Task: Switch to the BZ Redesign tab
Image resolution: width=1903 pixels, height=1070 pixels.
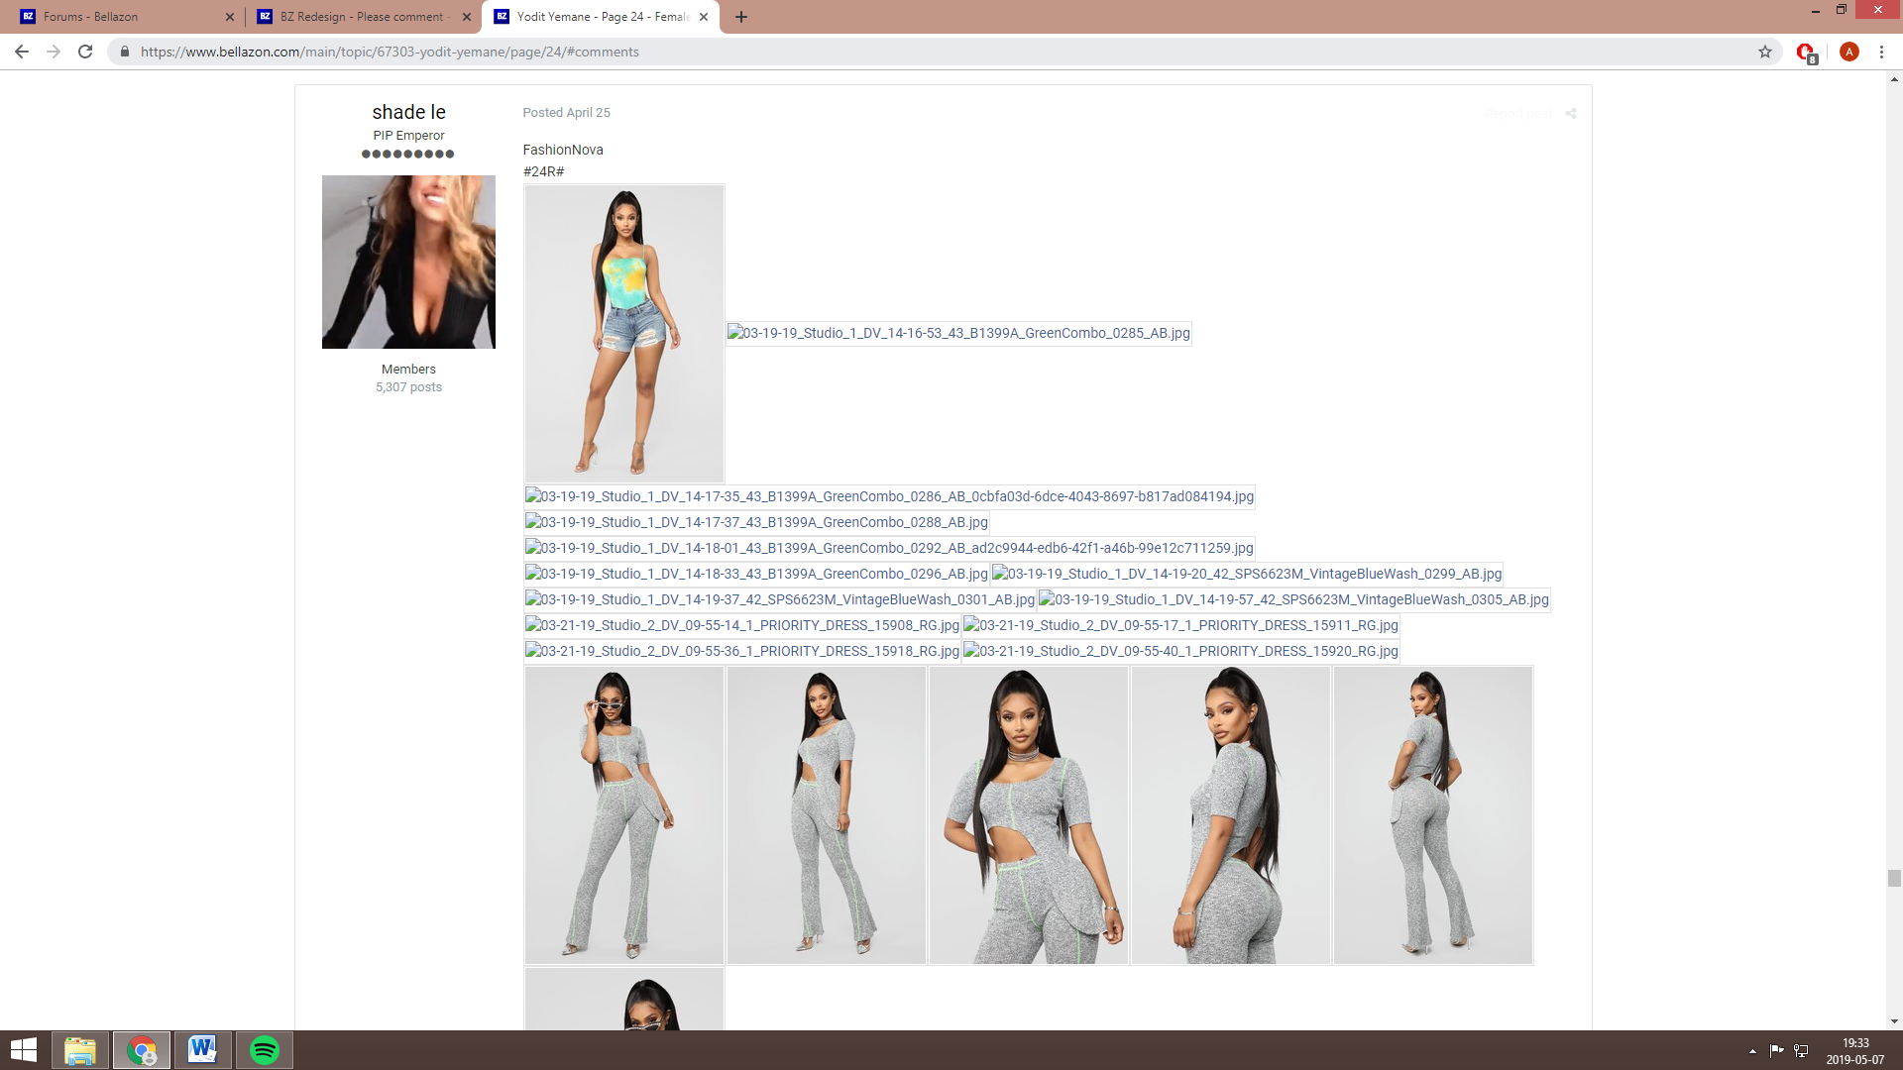Action: pyautogui.click(x=357, y=17)
